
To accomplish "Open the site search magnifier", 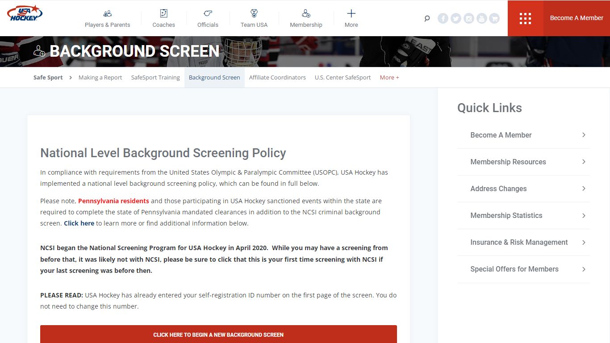I will tap(427, 18).
